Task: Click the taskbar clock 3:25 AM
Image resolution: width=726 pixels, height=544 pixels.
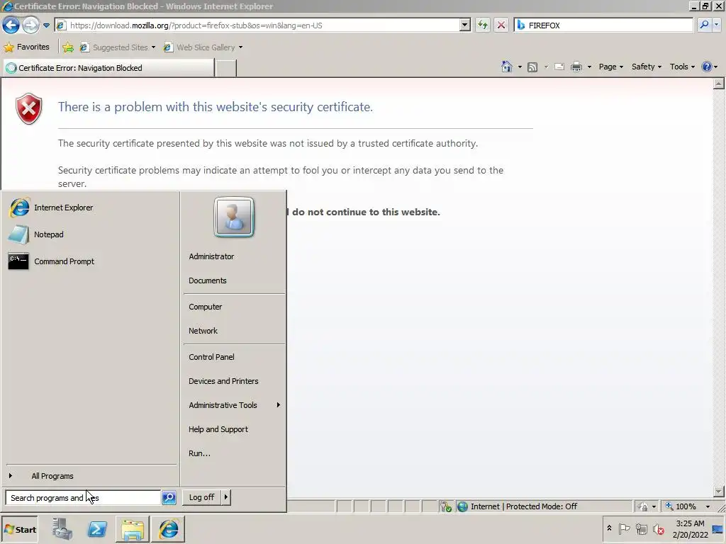Action: click(690, 523)
